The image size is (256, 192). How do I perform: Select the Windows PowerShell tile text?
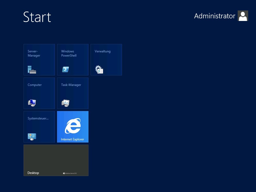(69, 53)
